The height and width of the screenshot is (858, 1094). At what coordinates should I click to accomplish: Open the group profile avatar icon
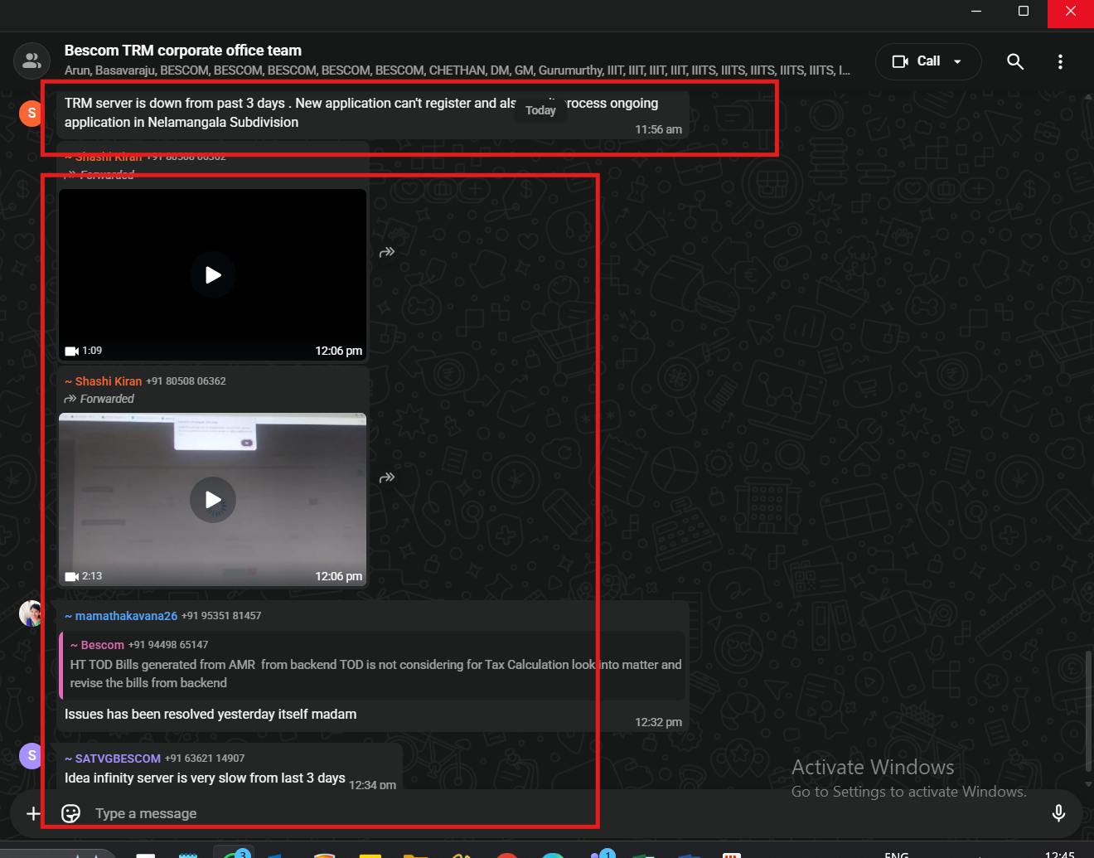click(31, 61)
